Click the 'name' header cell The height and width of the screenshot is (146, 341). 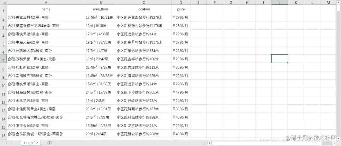pos(46,9)
